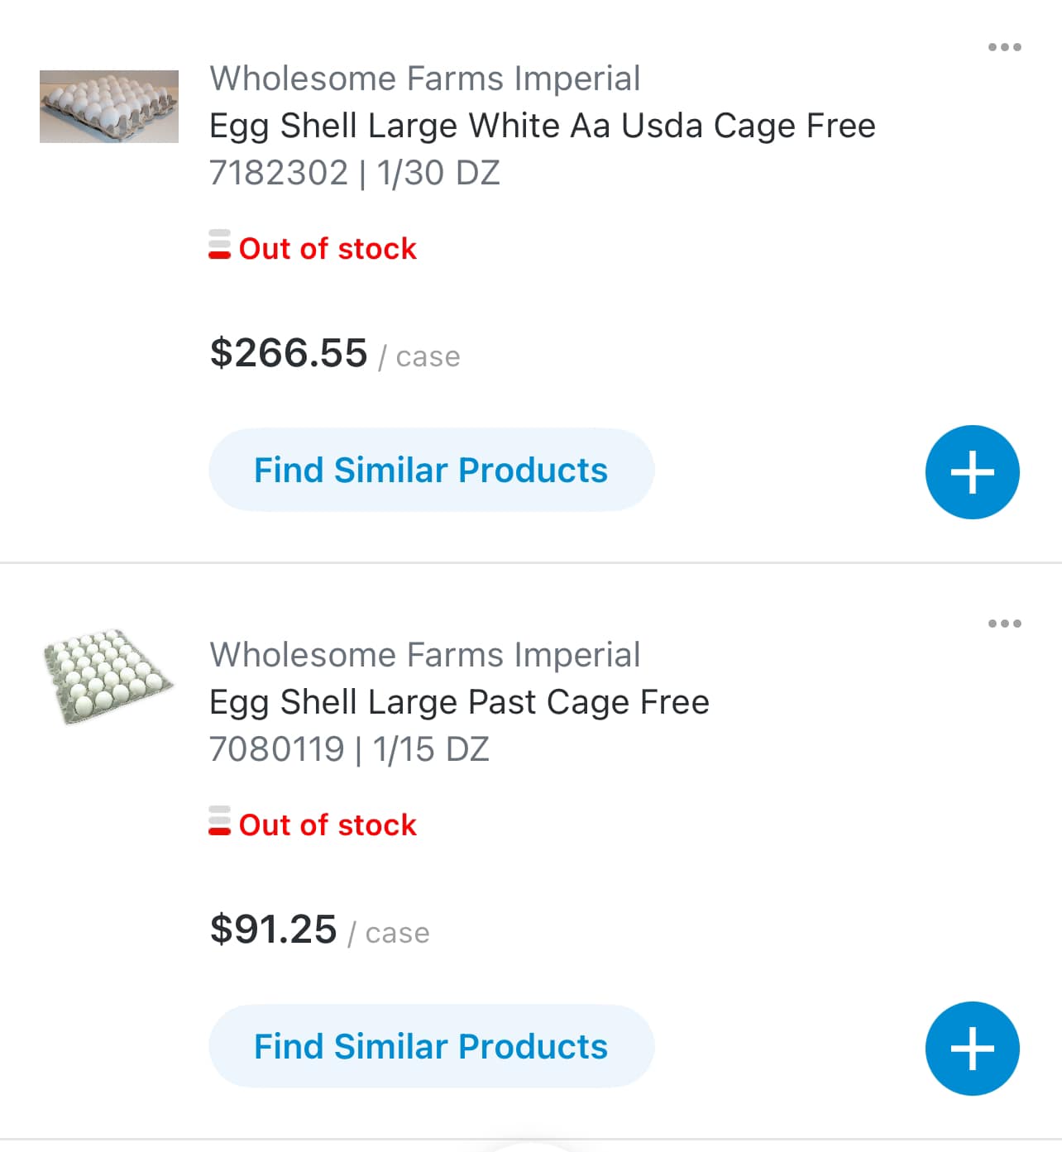Open Egg Shell Large White Aa Usda title

coord(542,126)
